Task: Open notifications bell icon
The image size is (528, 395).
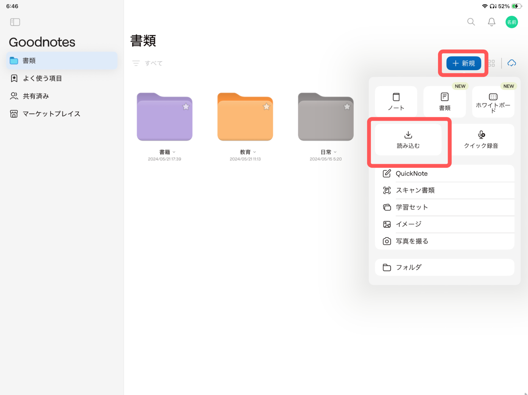Action: (491, 22)
